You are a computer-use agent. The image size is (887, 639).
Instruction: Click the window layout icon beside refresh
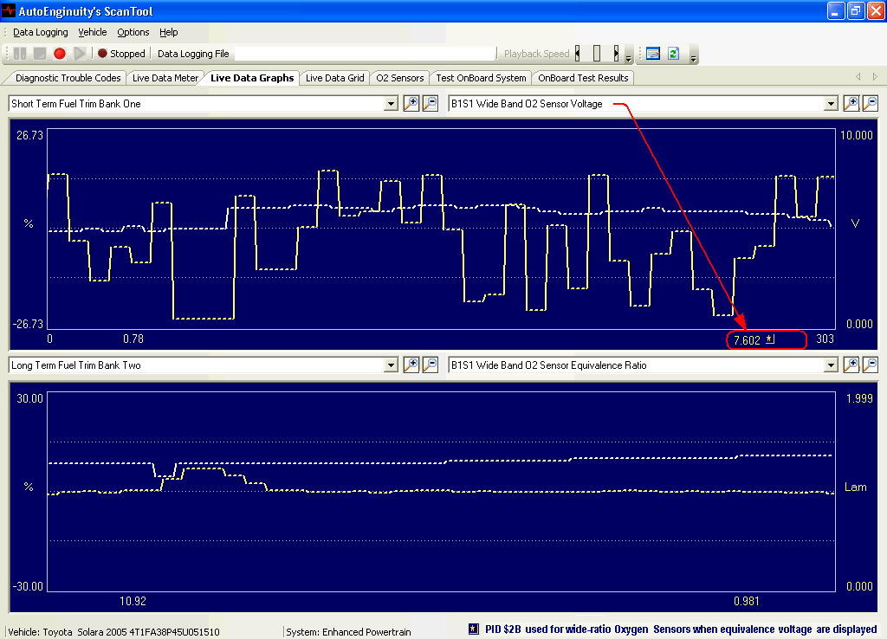click(x=653, y=54)
